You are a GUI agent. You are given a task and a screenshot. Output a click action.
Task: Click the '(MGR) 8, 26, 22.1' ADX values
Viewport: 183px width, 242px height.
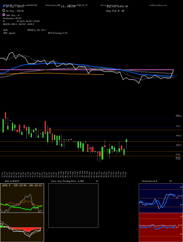(x=36, y=30)
